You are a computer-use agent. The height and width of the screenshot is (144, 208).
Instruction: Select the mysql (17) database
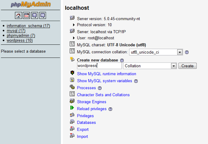point(16,30)
